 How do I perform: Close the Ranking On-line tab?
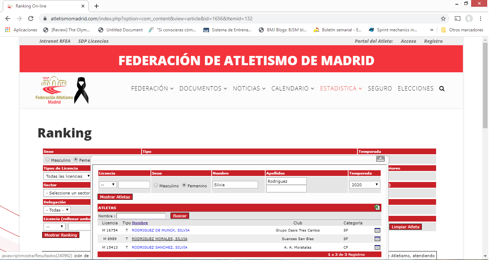pos(83,6)
